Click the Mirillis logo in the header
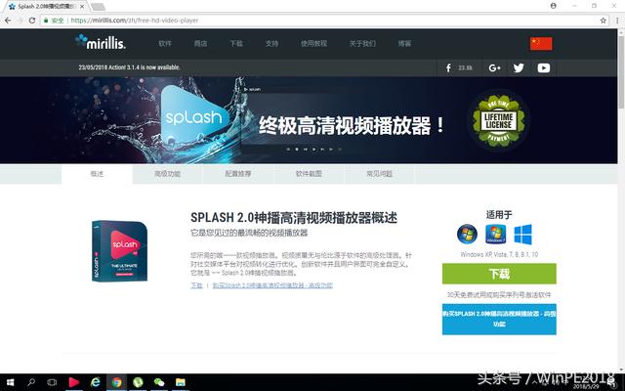The image size is (625, 391). coord(100,42)
